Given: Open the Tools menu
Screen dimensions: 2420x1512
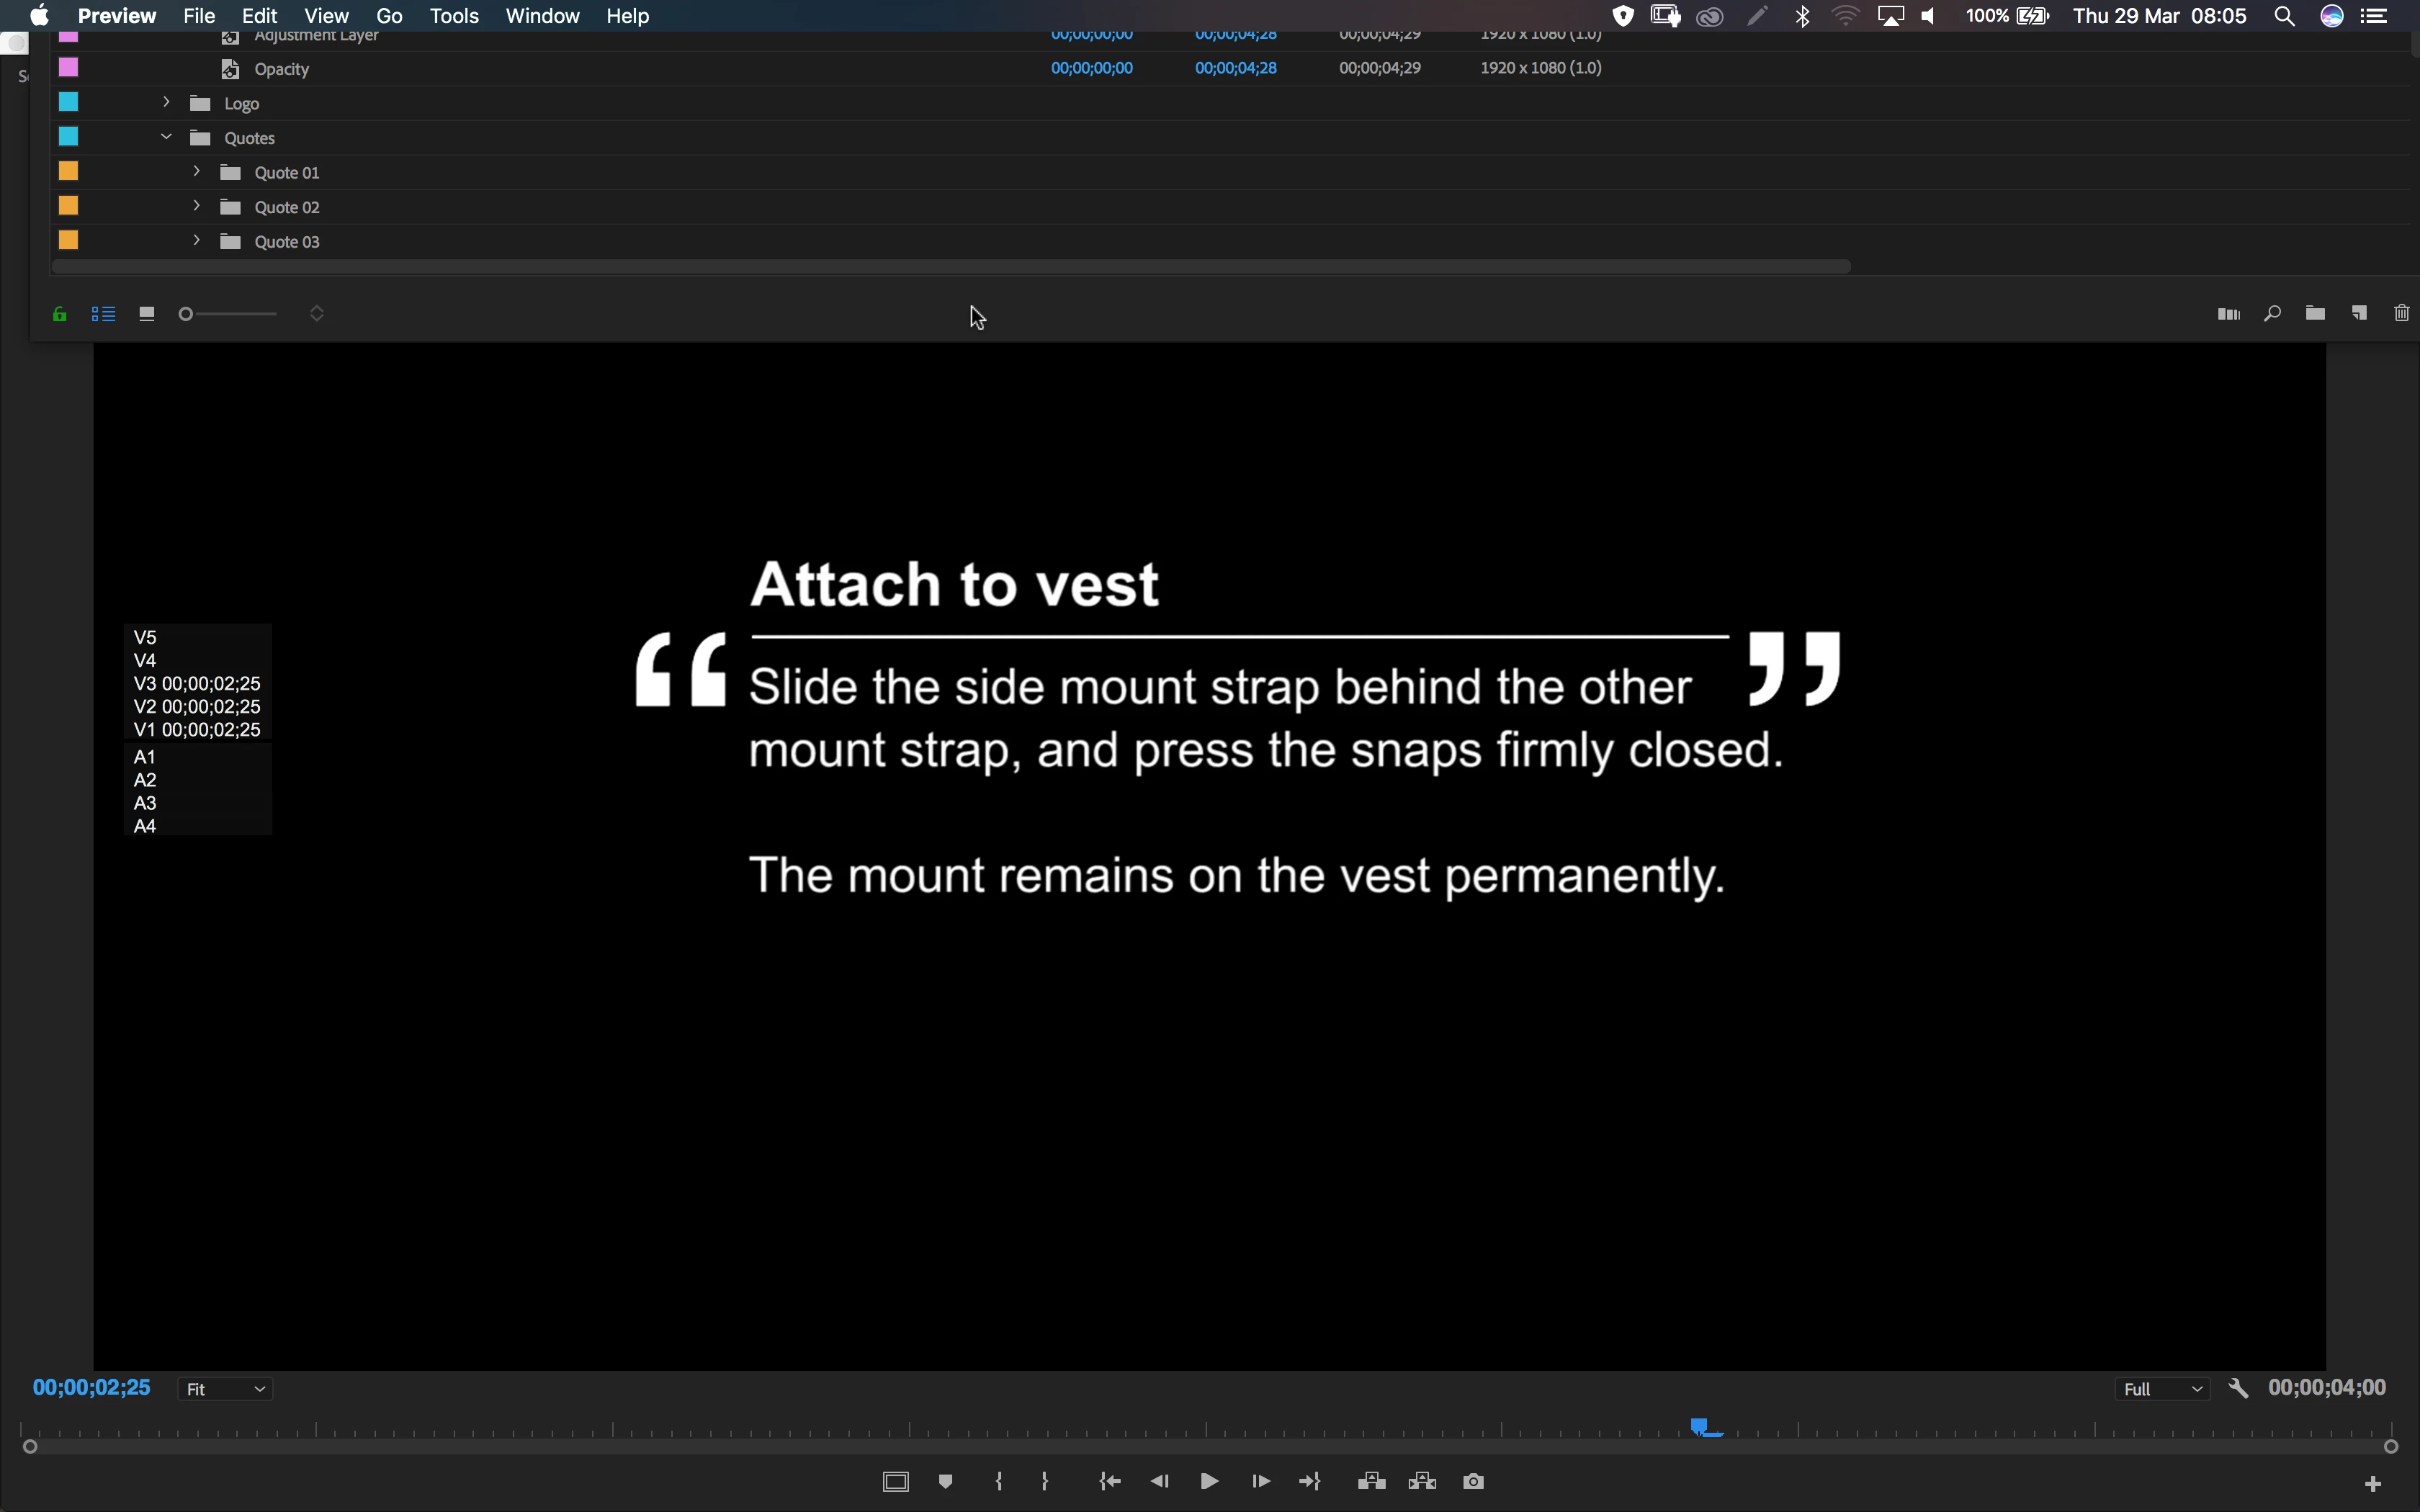Looking at the screenshot, I should [454, 16].
